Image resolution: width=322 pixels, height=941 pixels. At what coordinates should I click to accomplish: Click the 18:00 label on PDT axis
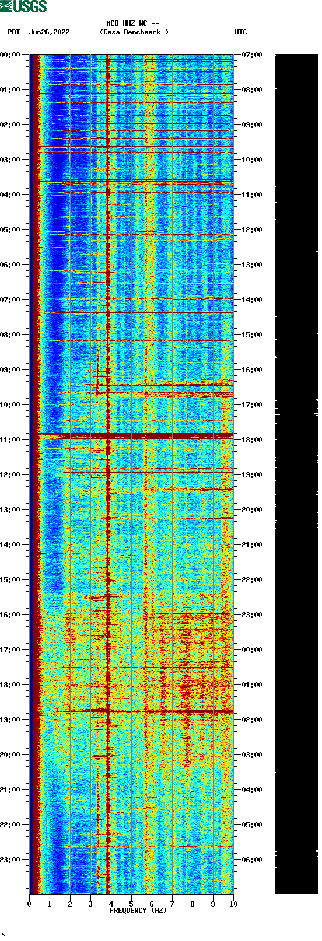click(10, 685)
